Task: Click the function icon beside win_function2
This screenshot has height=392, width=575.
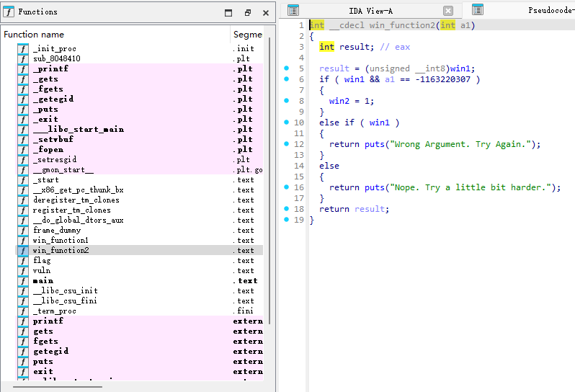Action: point(22,251)
